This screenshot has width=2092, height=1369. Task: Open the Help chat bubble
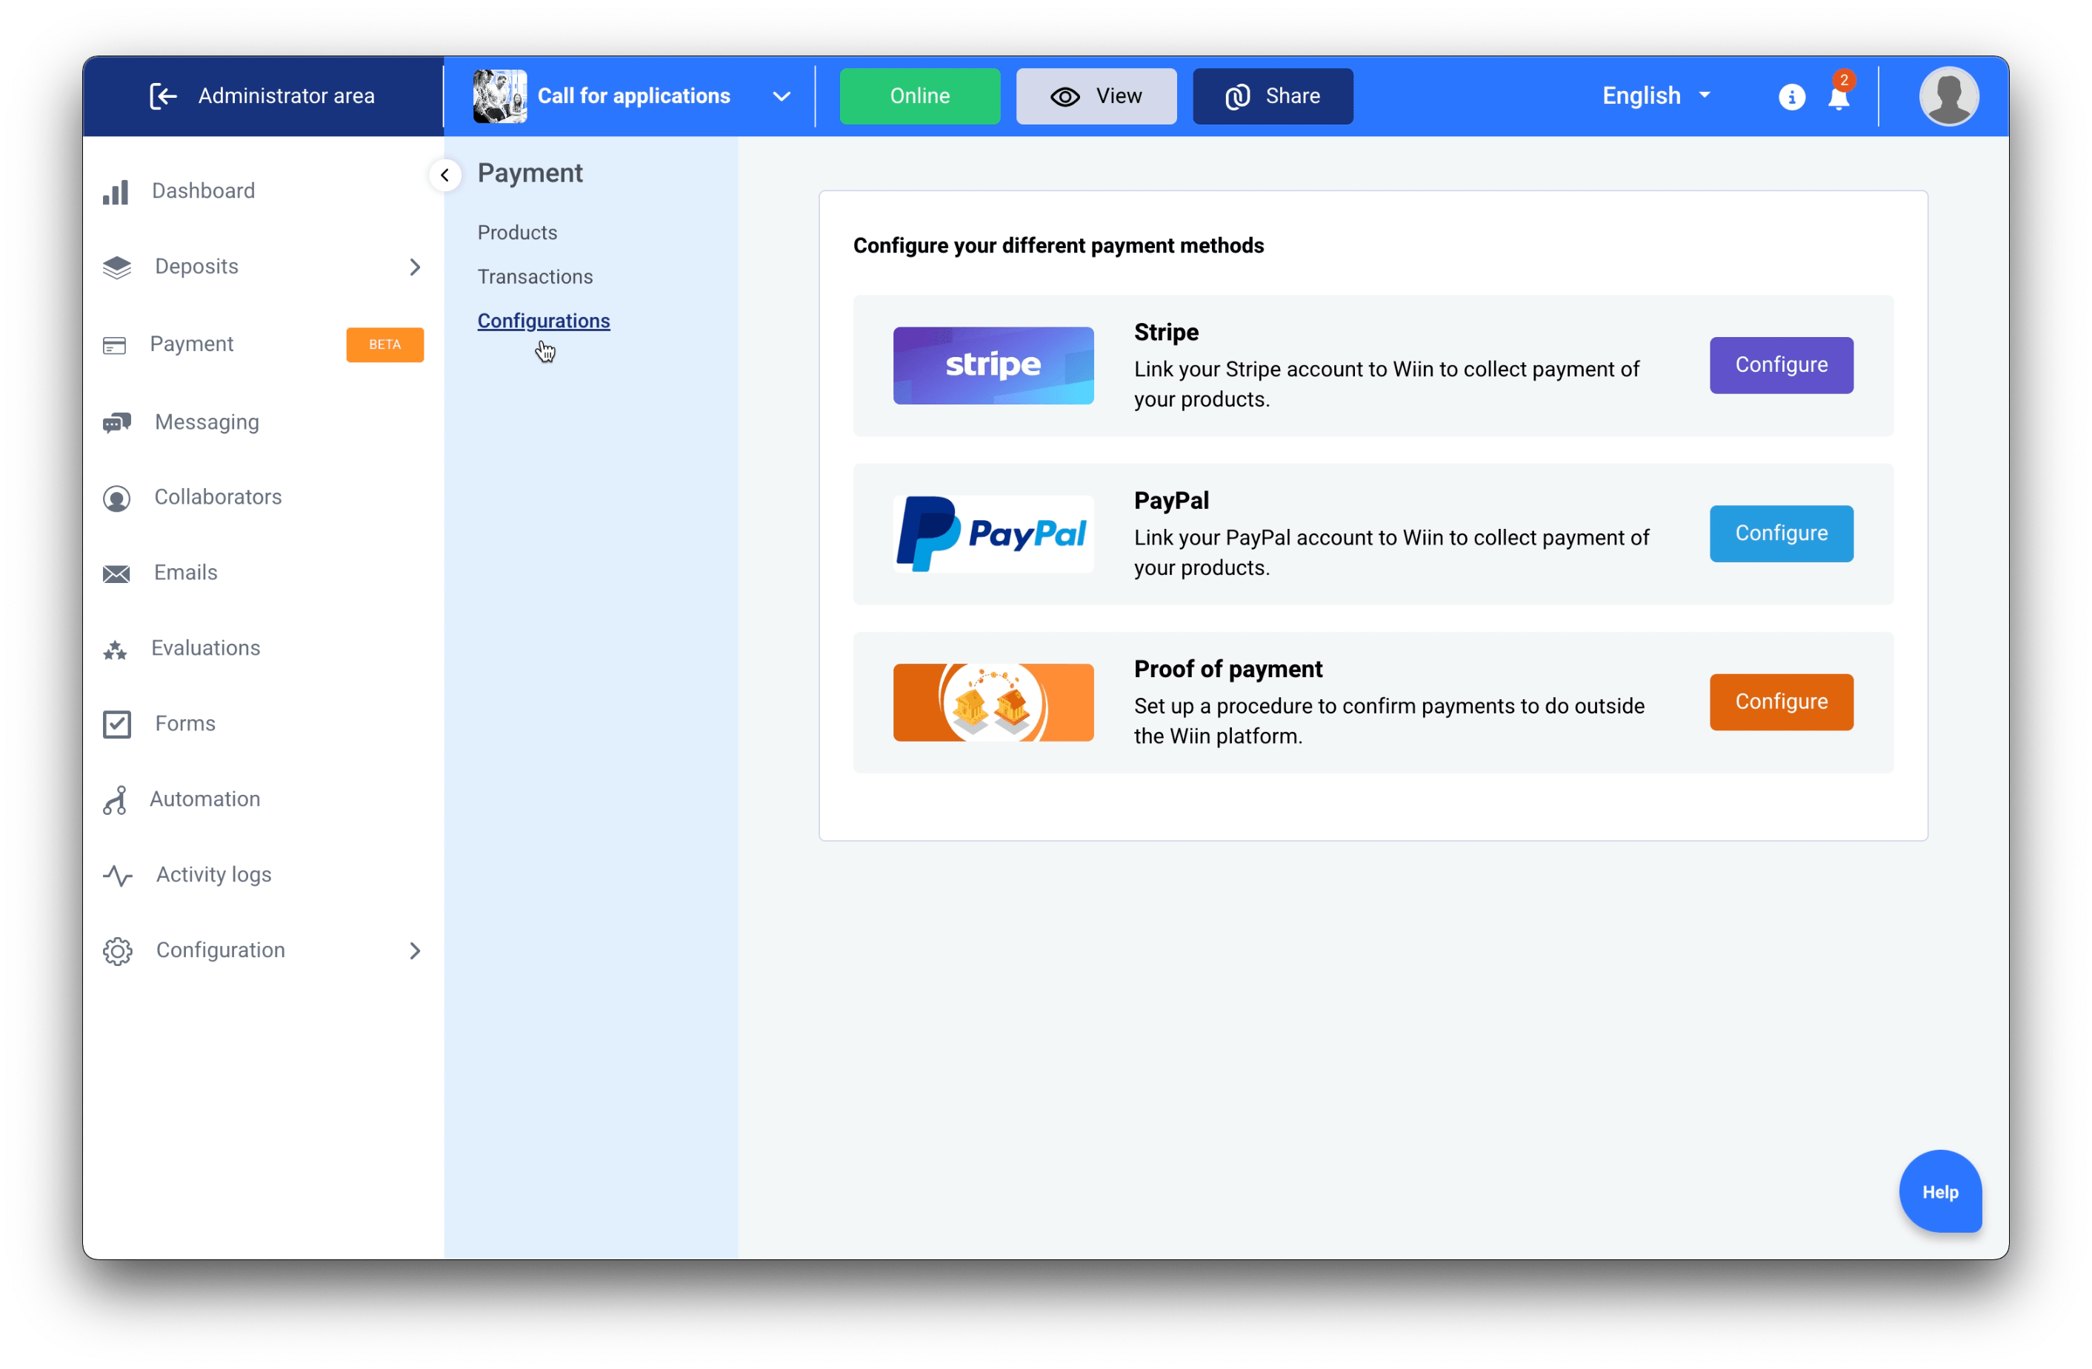[1939, 1192]
